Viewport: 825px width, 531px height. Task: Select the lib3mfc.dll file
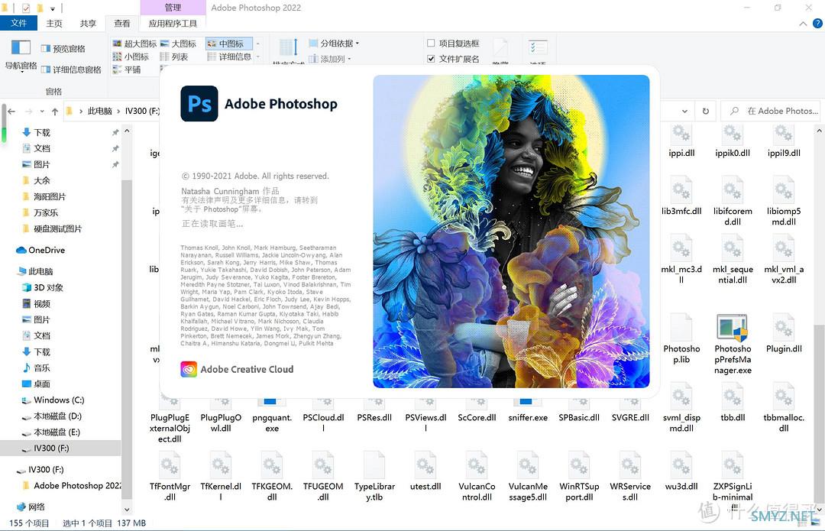point(681,196)
